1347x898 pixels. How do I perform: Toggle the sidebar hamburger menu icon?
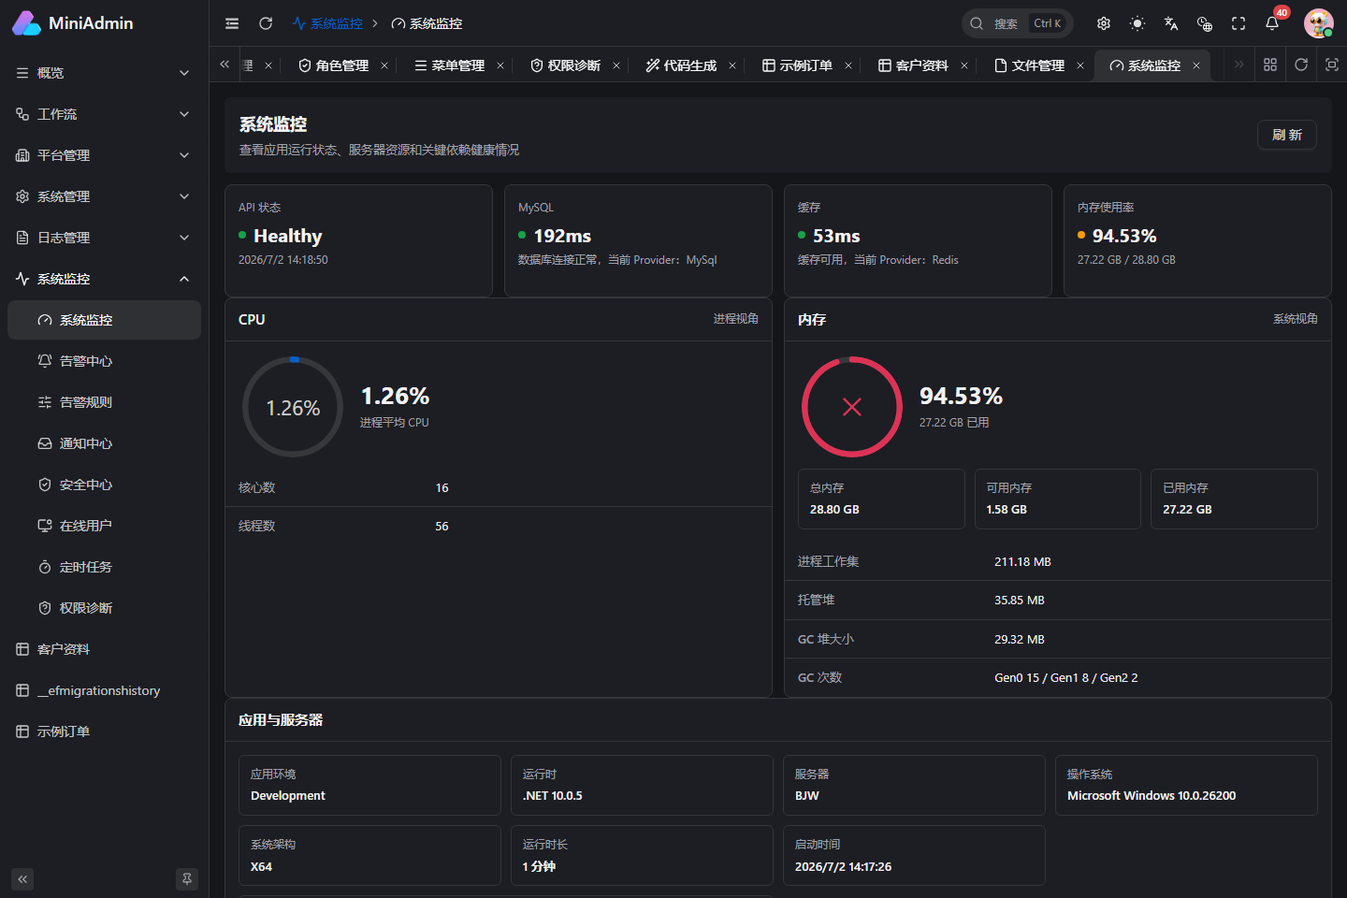point(232,23)
